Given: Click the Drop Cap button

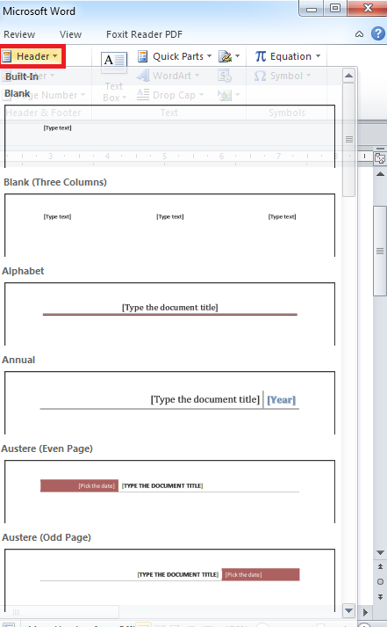Looking at the screenshot, I should pyautogui.click(x=170, y=95).
